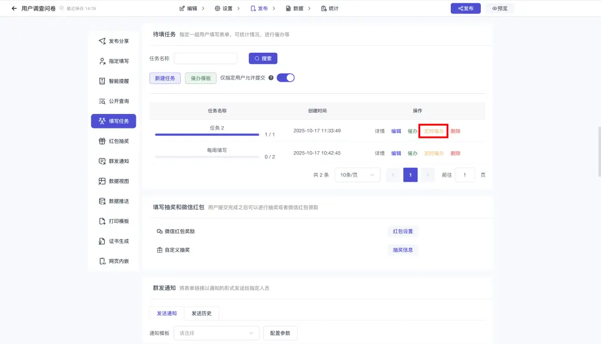Click the 指定填写 person icon in the sidebar

point(102,61)
